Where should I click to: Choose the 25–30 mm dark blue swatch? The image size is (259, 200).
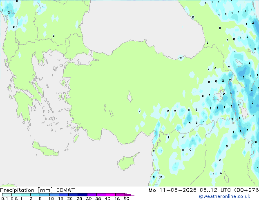click(82, 195)
